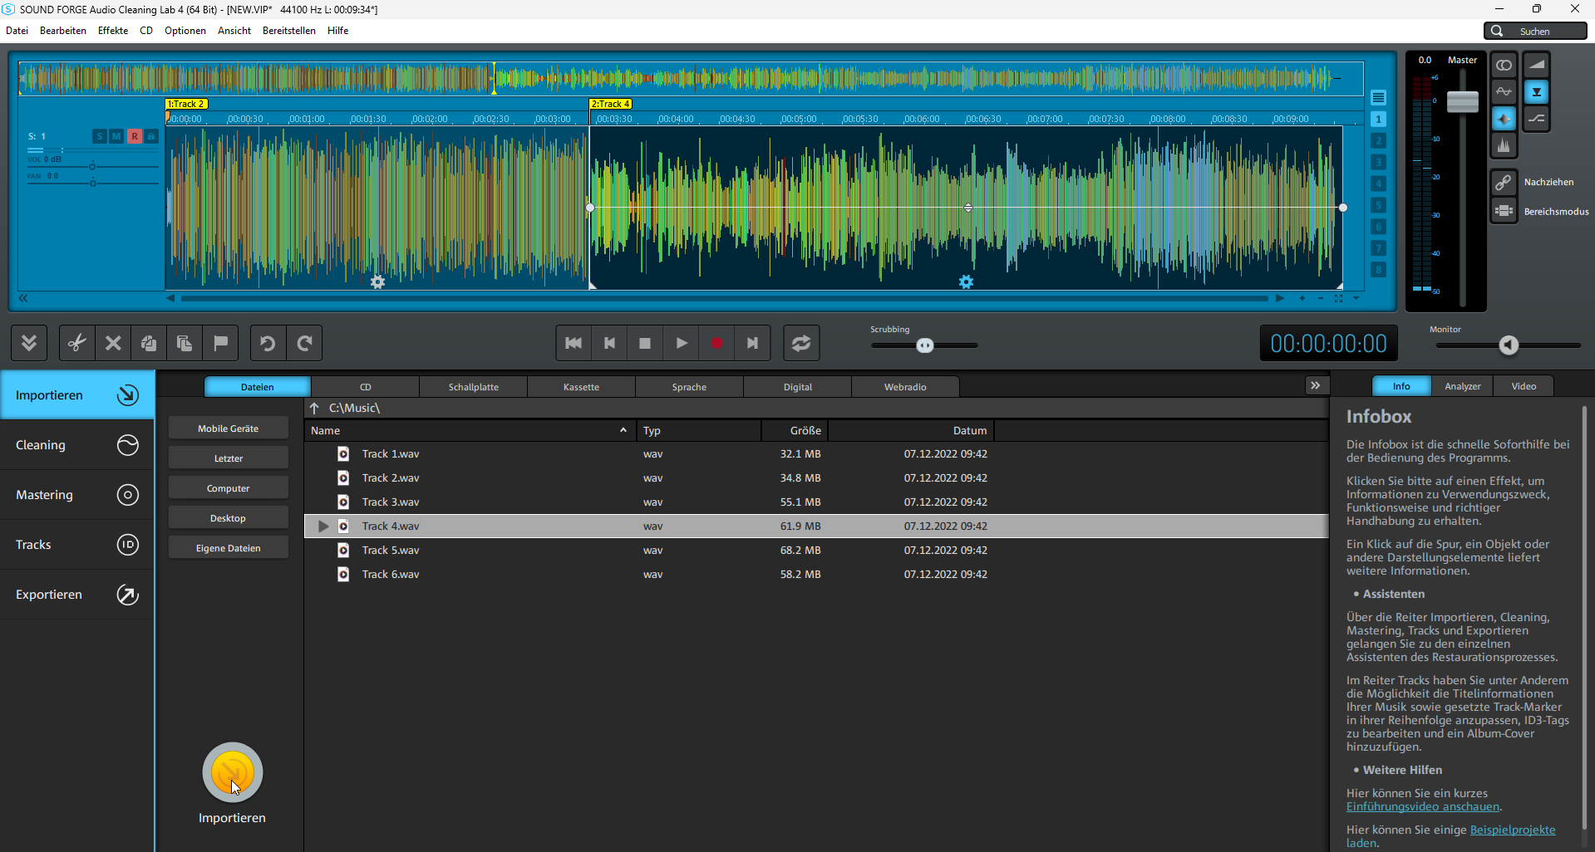The image size is (1595, 852).
Task: Start recording with the red record button
Action: [716, 343]
